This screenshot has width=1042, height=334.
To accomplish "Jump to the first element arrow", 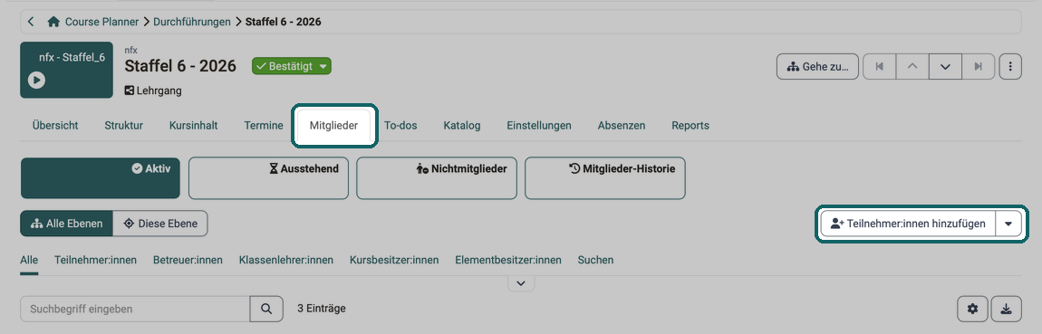I will (x=879, y=67).
